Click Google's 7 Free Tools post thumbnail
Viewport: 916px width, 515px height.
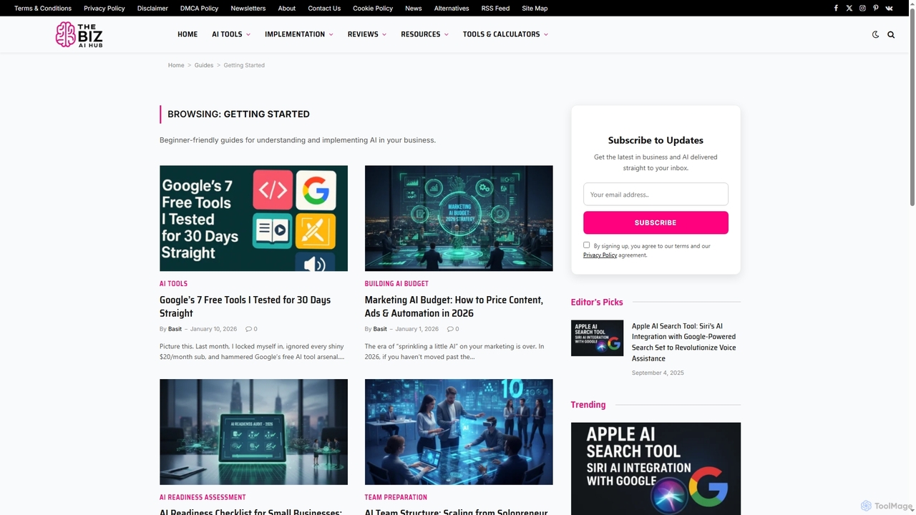253,218
